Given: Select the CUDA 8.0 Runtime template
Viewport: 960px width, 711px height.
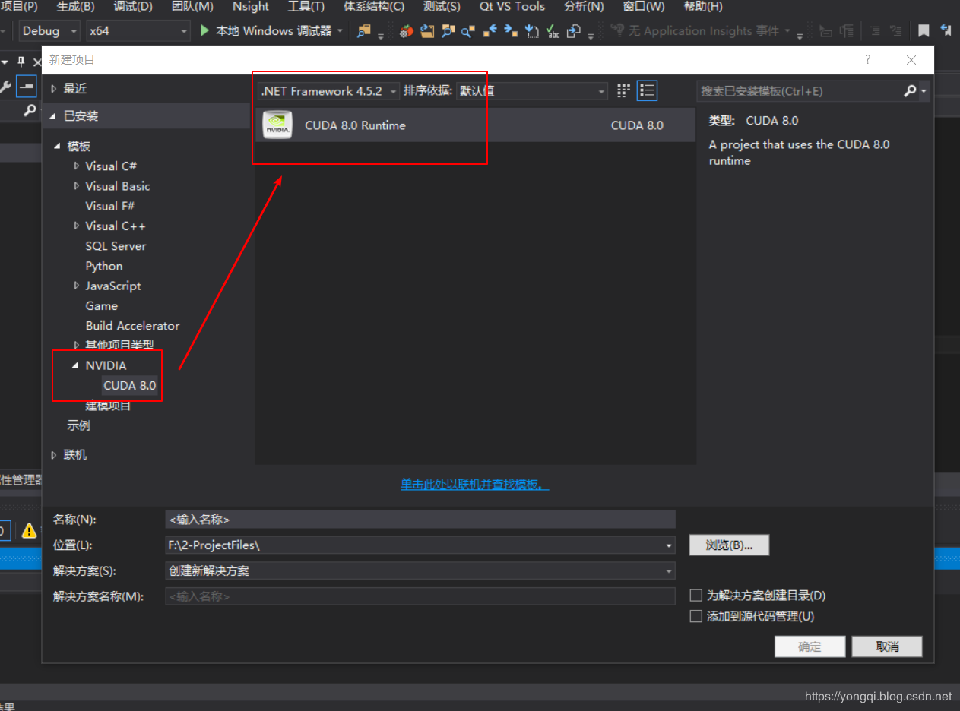Looking at the screenshot, I should point(475,125).
